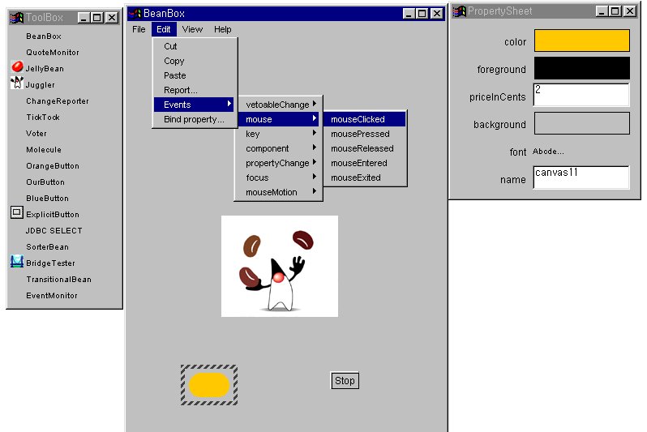Select Molecule in ToolBox
The image size is (647, 432).
click(x=44, y=150)
